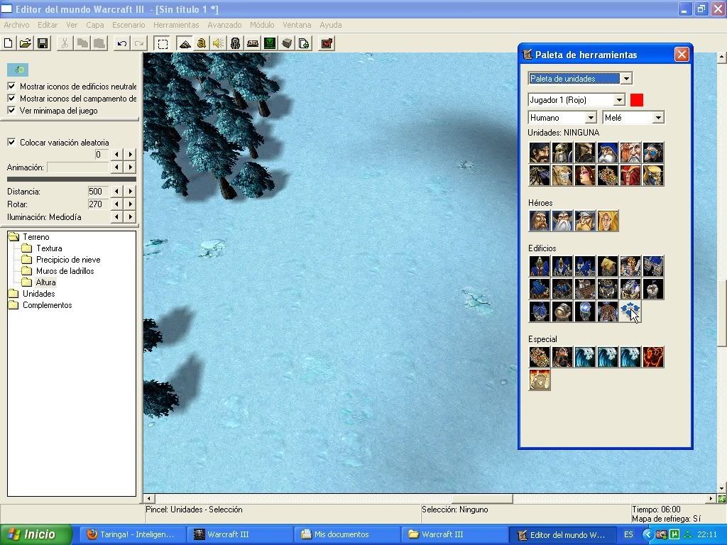Screen dimensions: 727x545
Task: Select the Sorceress unit portrait
Action: tap(585, 175)
